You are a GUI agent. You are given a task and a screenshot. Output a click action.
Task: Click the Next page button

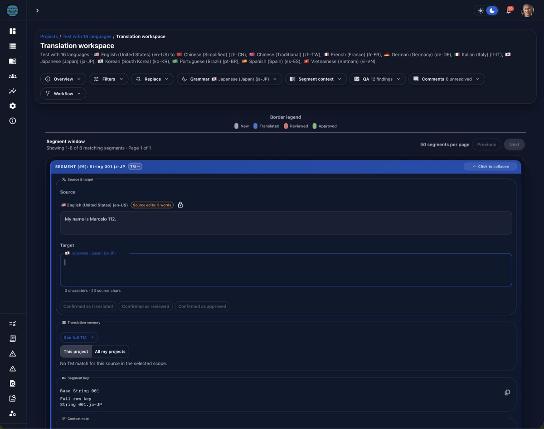[515, 145]
